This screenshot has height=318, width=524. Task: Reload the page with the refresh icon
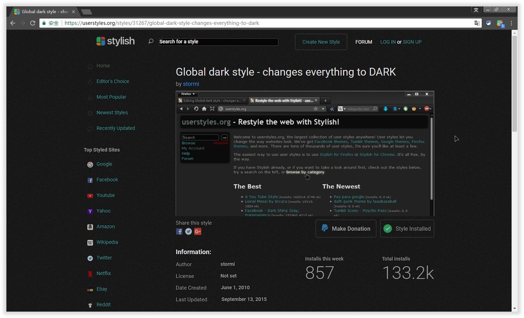tap(32, 23)
